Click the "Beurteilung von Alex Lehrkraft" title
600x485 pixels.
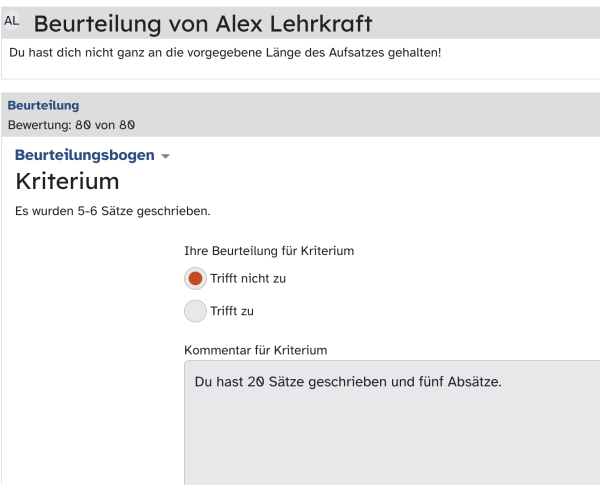coord(203,23)
